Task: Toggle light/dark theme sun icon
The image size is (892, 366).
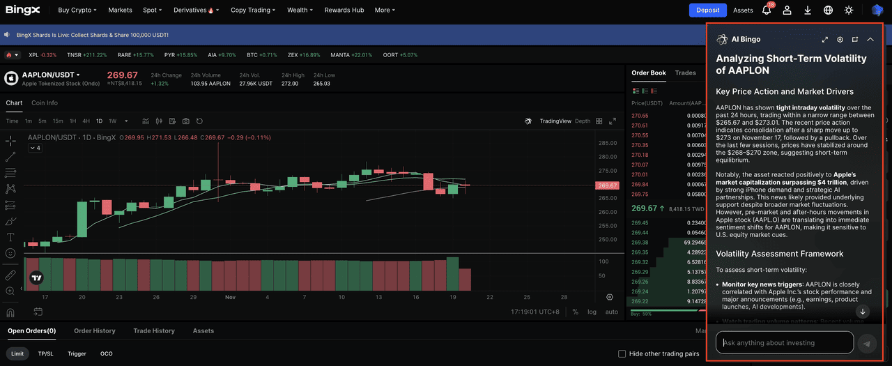Action: point(848,10)
